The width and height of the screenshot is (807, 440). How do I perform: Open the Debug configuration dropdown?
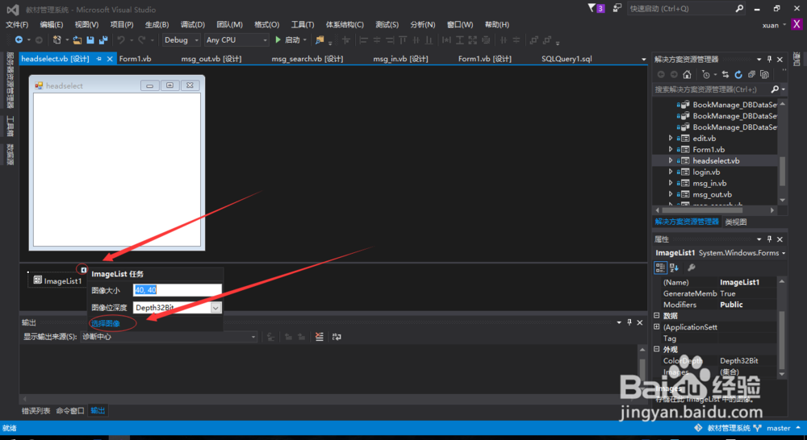coord(181,39)
